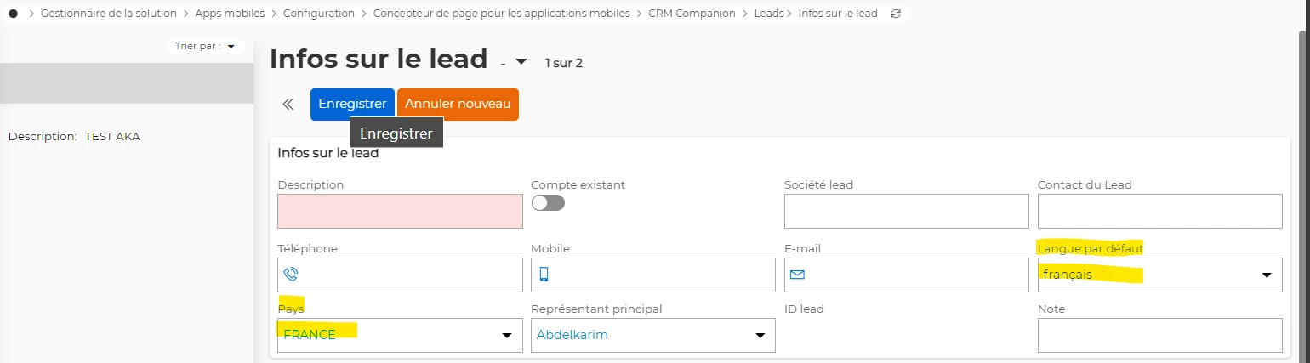Click into the Société lead field

(906, 211)
